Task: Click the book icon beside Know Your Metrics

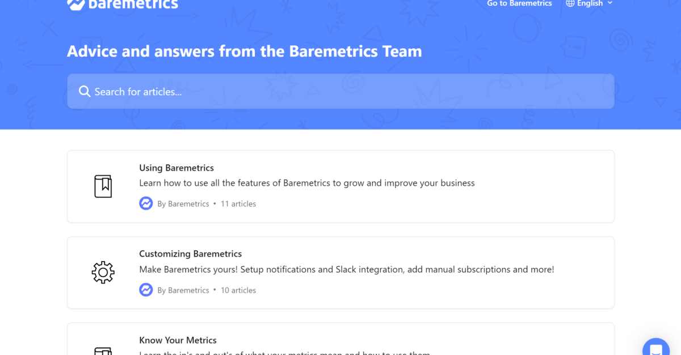Action: click(103, 351)
